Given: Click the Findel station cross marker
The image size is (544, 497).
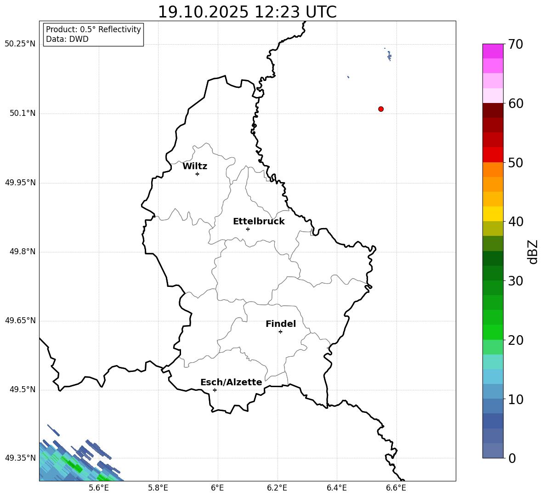Looking at the screenshot, I should coord(280,332).
